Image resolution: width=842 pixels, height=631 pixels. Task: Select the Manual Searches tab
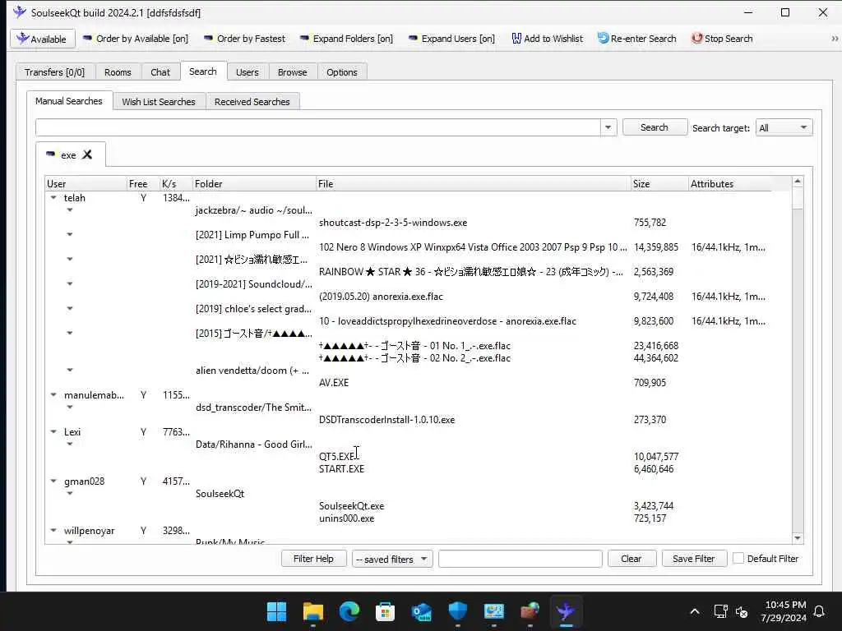(x=69, y=101)
